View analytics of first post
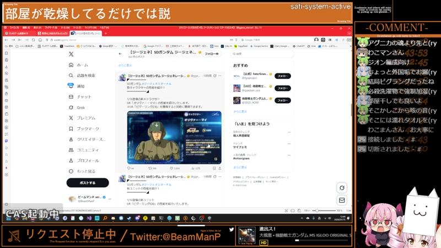The image size is (441, 248). pos(196,168)
